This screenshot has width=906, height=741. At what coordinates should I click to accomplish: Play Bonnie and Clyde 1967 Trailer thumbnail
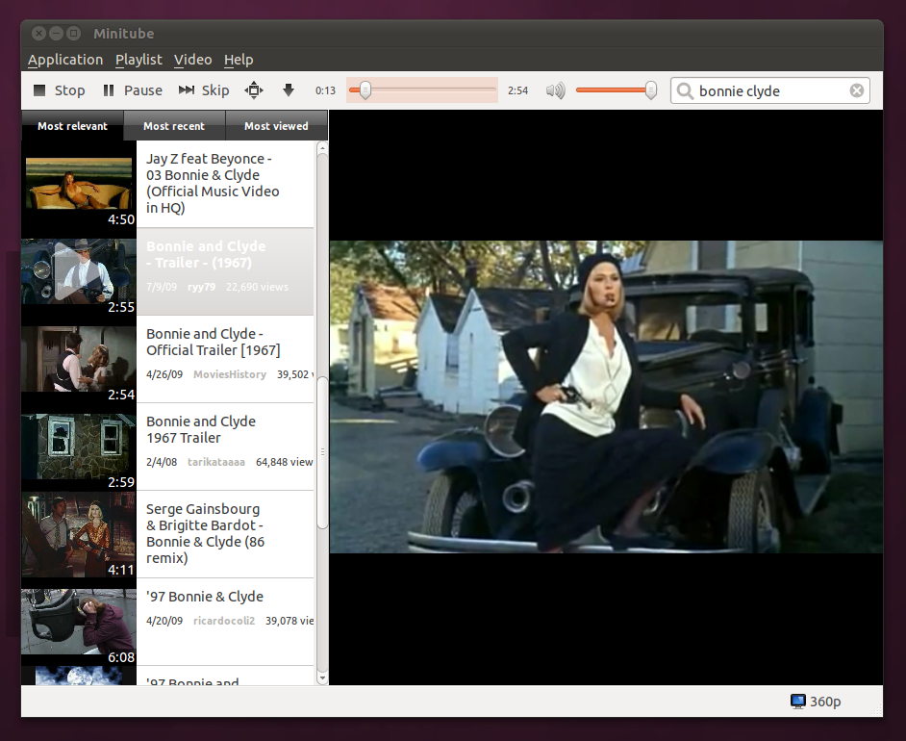(x=79, y=447)
